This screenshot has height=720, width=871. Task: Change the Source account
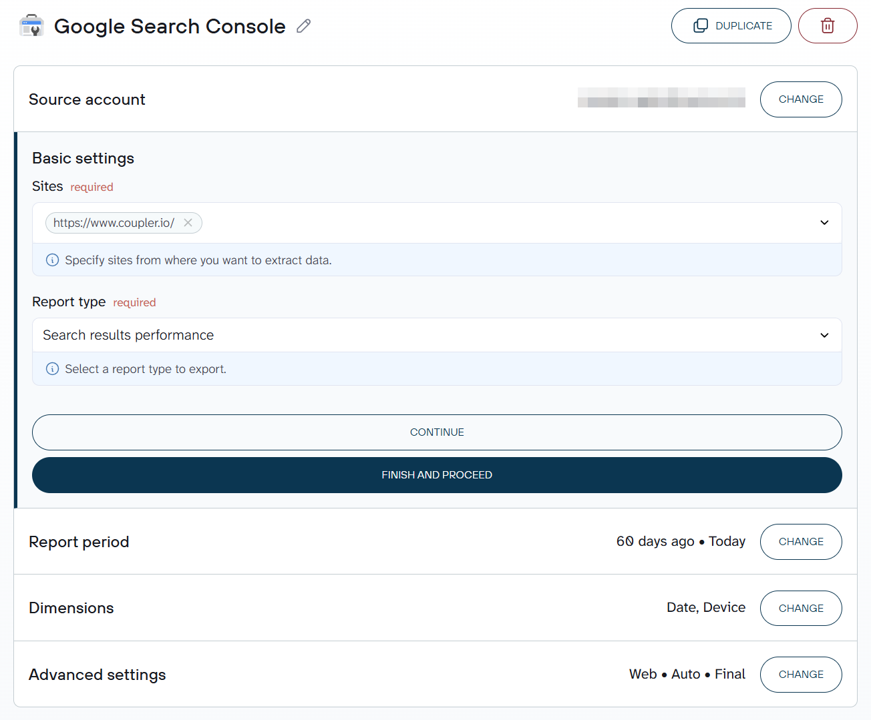(x=801, y=99)
